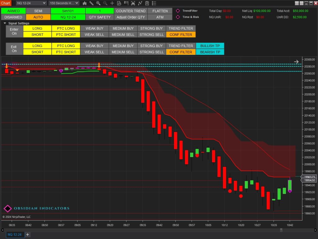The image size is (318, 239).
Task: Activate the crosshair cursor icon
Action: [x=112, y=3]
